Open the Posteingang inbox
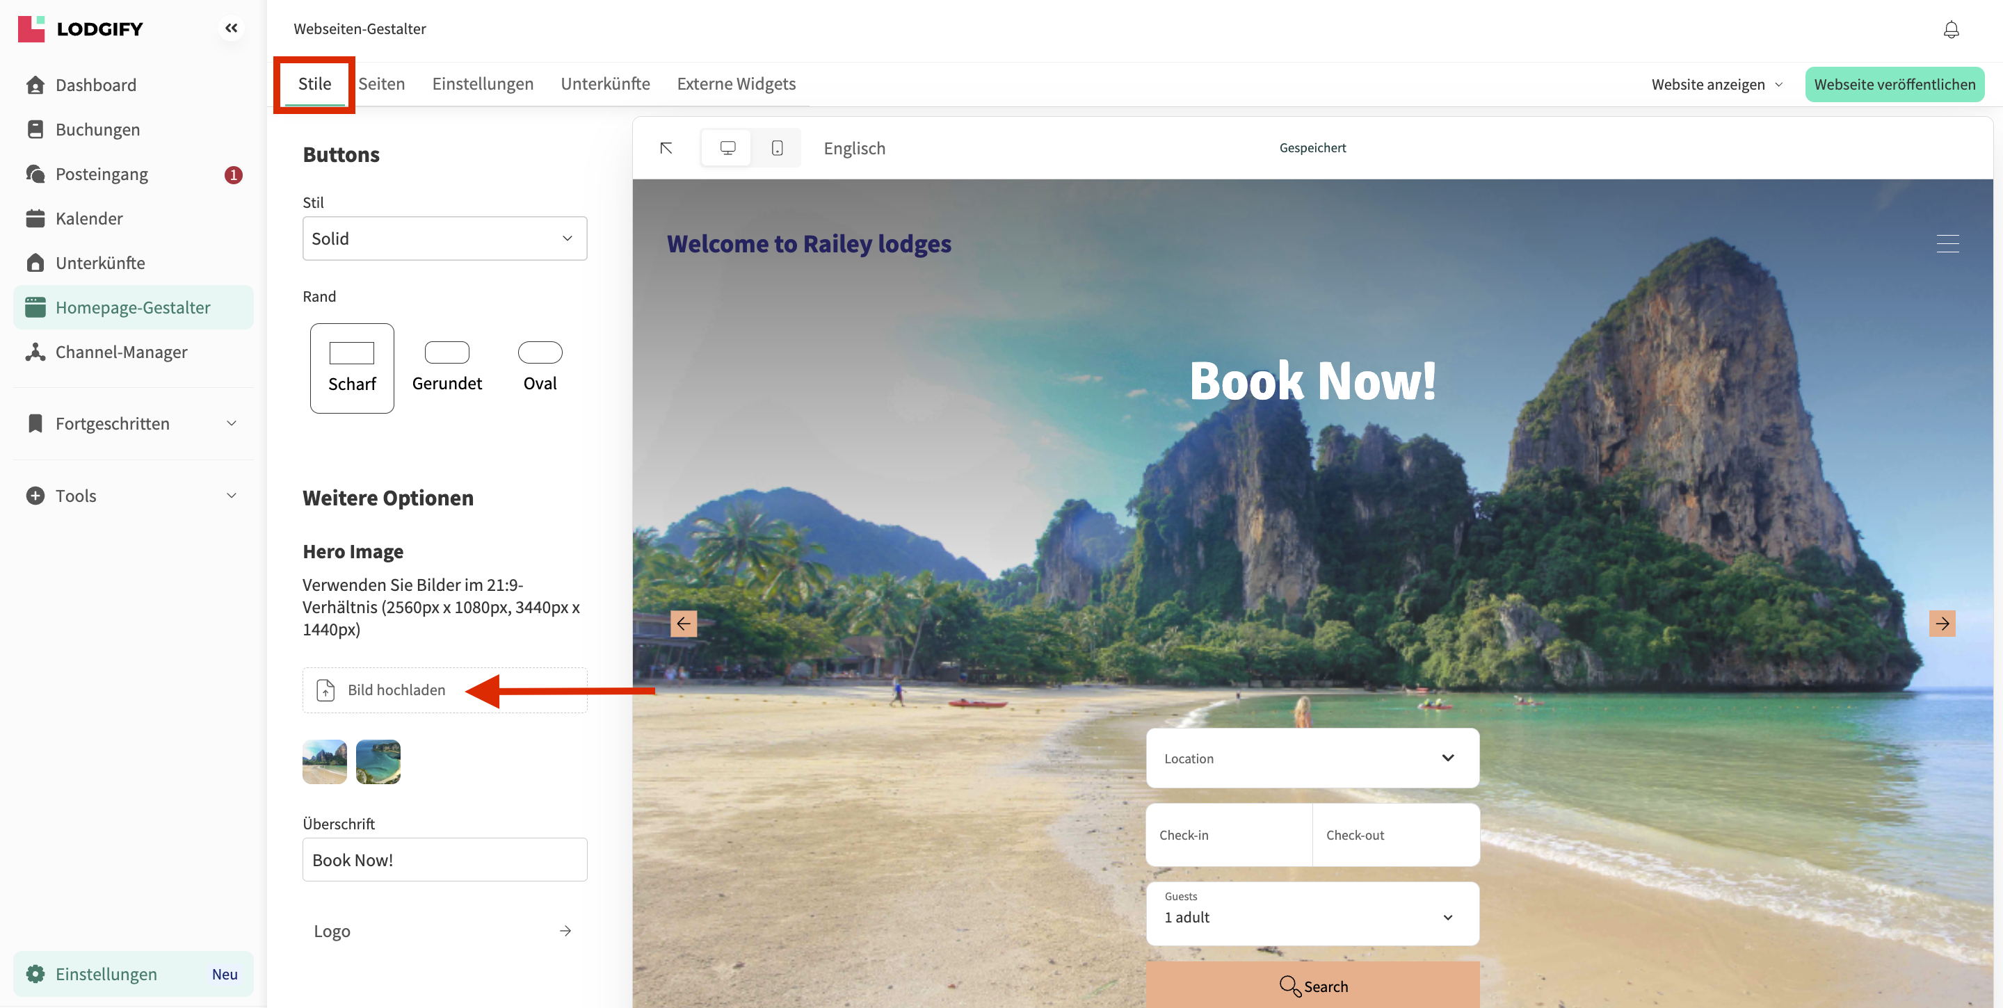The height and width of the screenshot is (1008, 2003). click(102, 174)
